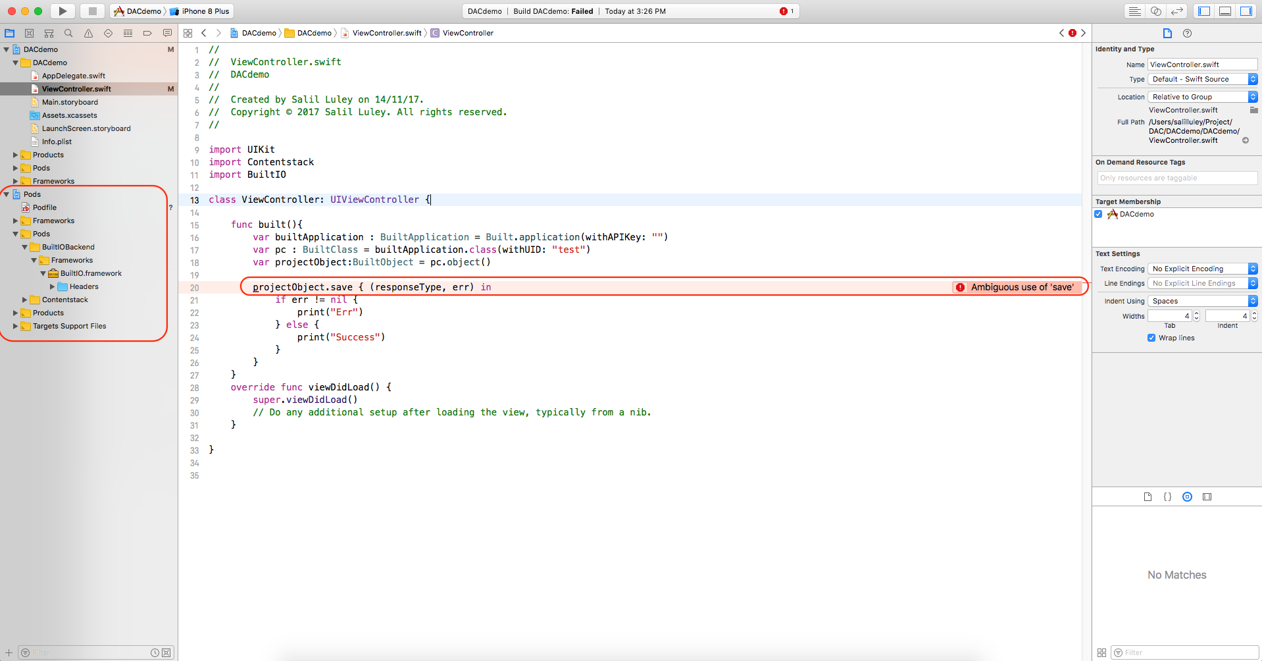This screenshot has height=661, width=1262.
Task: Toggle the navigator panel visibility
Action: point(1204,11)
